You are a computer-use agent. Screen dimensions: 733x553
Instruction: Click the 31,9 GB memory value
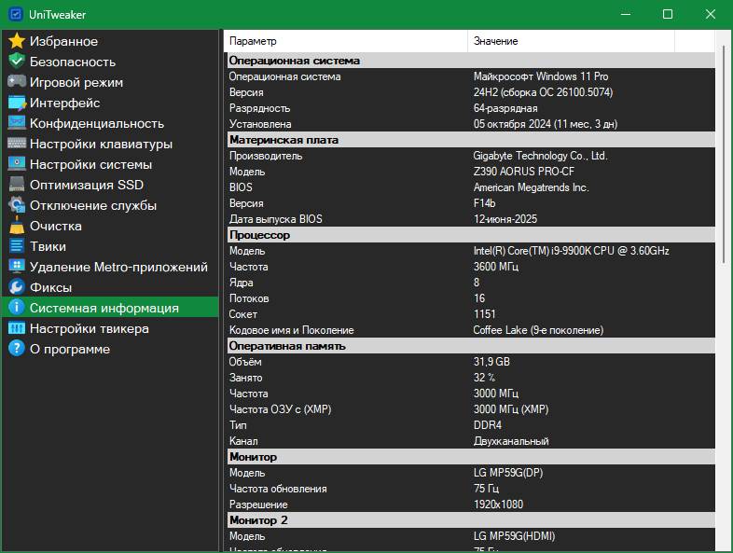[491, 362]
